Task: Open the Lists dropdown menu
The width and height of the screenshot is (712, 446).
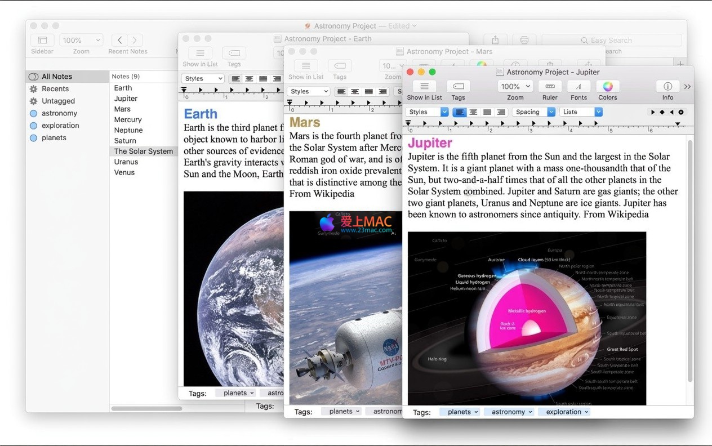Action: [x=581, y=112]
